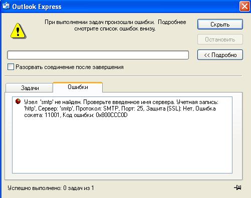Click the error code 0x800CCC0D text
Viewport: 251px width, 198px height.
click(112, 115)
